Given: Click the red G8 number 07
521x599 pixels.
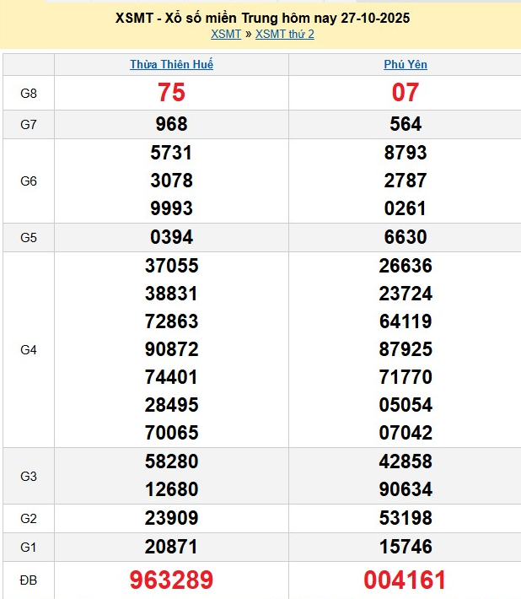Looking at the screenshot, I should (405, 93).
